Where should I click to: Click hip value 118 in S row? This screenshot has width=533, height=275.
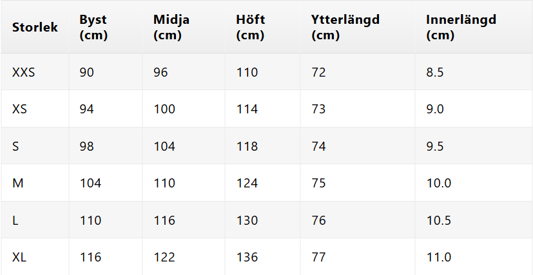point(247,146)
